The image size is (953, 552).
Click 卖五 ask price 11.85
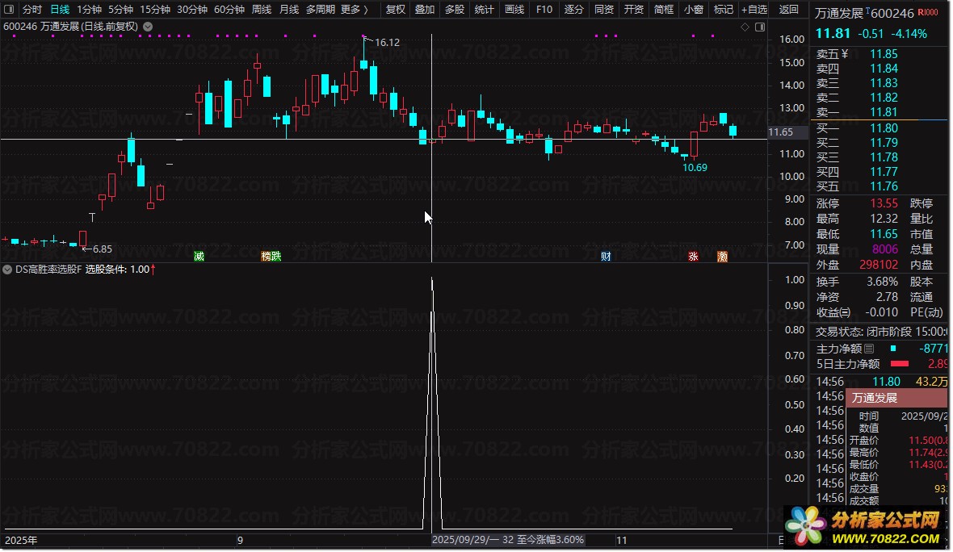click(884, 54)
